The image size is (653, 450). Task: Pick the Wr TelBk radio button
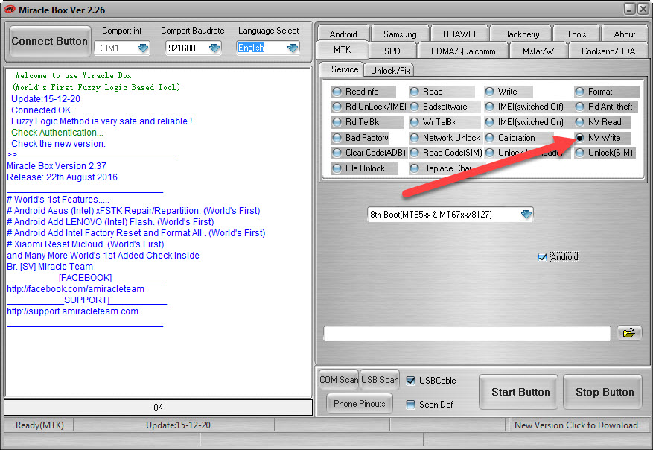click(x=444, y=122)
